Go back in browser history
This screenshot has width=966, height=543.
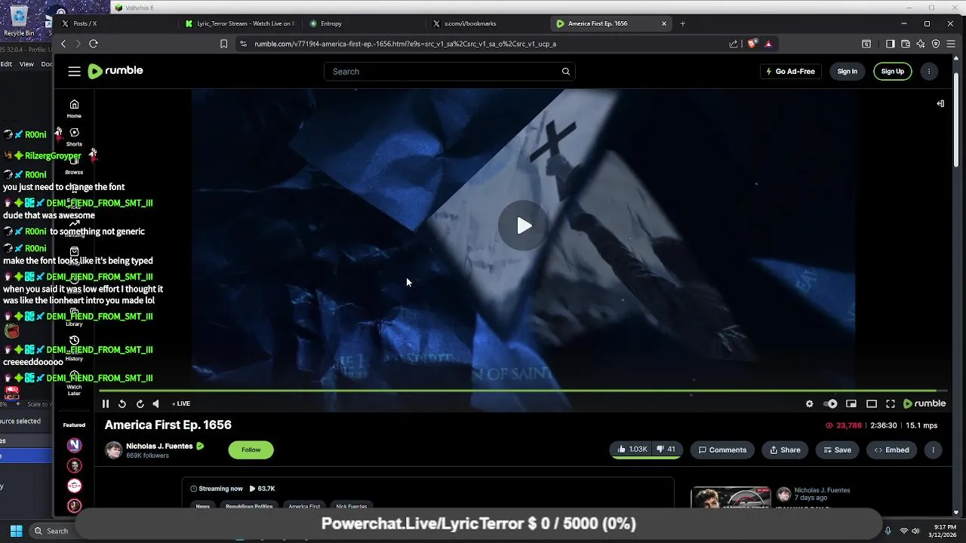coord(63,44)
